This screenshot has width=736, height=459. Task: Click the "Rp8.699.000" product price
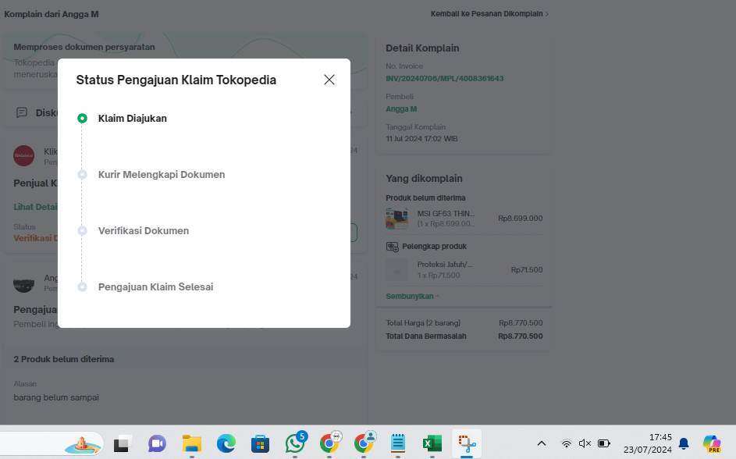[x=520, y=219]
